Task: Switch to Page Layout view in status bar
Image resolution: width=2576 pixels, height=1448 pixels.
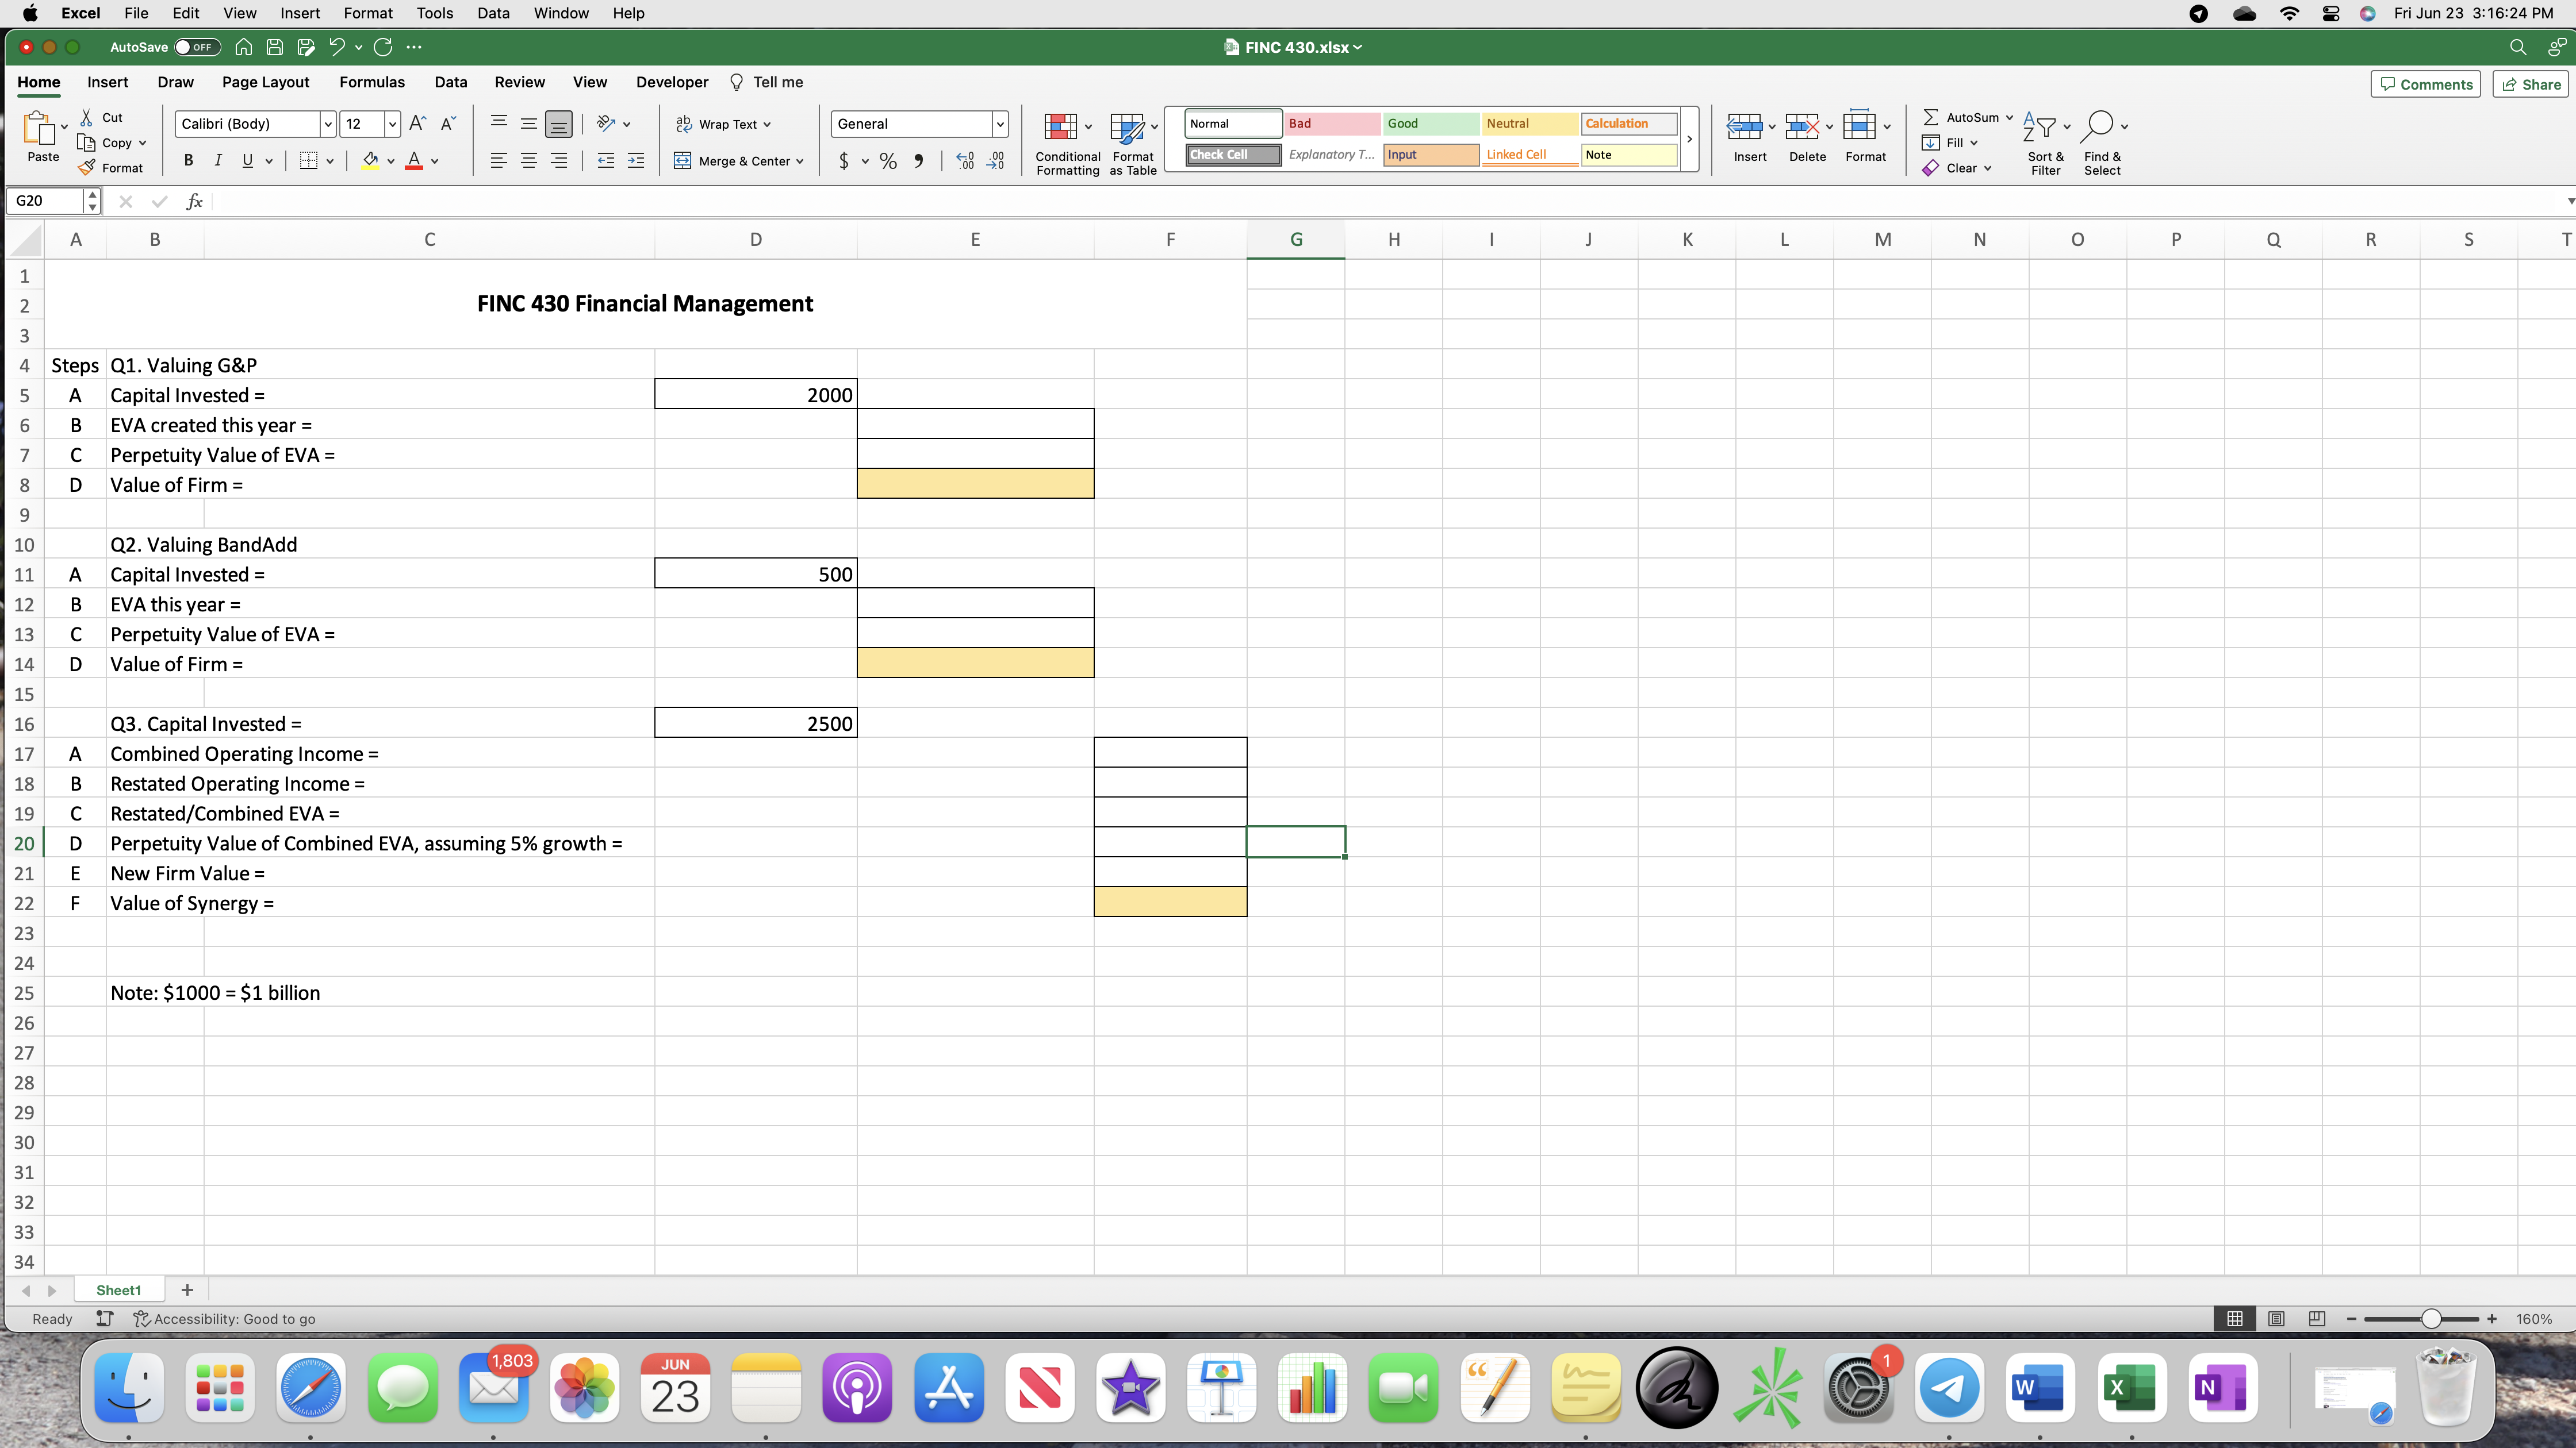Action: point(2276,1319)
